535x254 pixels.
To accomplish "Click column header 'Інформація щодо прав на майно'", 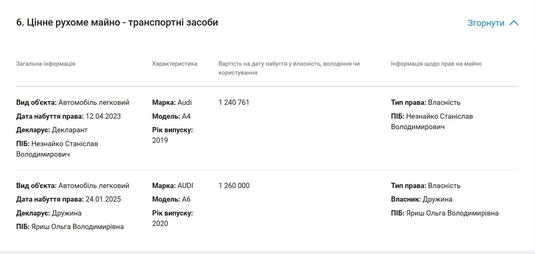I will (x=436, y=64).
